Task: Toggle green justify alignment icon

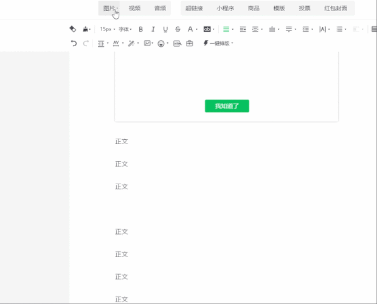Action: tap(226, 29)
